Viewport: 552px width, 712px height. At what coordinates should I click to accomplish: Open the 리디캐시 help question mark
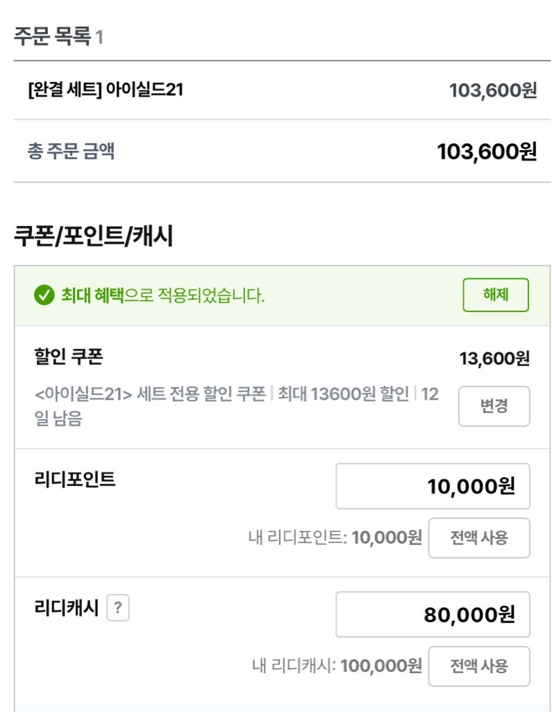pyautogui.click(x=118, y=608)
